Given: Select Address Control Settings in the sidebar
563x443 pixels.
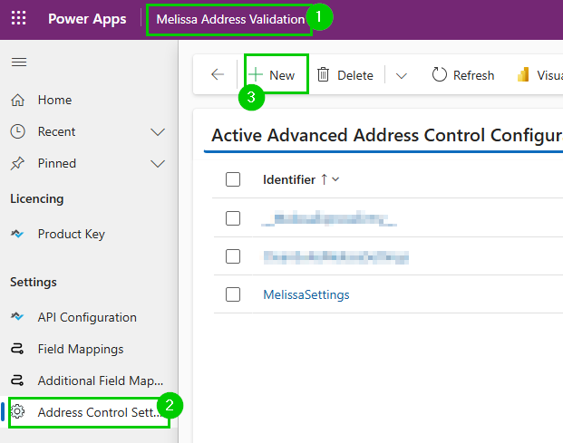Looking at the screenshot, I should click(x=89, y=412).
